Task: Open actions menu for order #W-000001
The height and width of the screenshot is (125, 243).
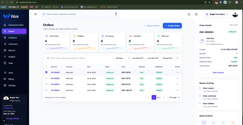Action: pyautogui.click(x=178, y=84)
